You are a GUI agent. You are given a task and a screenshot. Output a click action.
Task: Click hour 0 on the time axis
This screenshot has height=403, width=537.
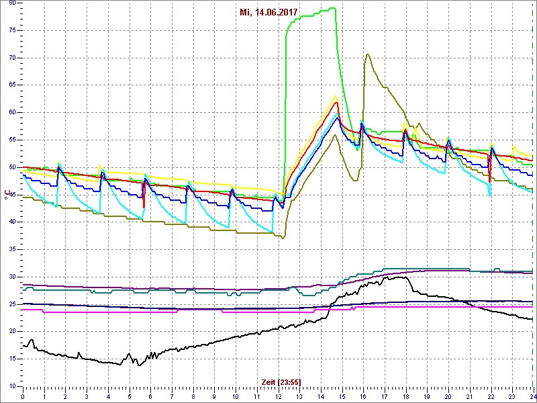23,396
